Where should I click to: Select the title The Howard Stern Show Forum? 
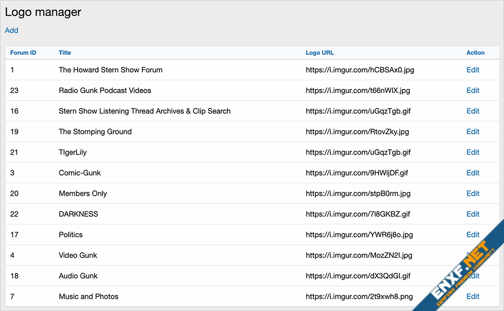coord(111,70)
